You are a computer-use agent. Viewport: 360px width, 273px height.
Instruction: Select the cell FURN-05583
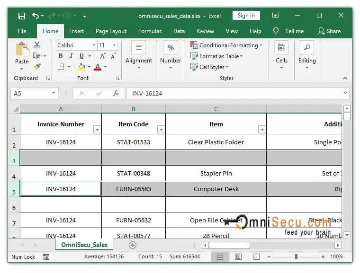pyautogui.click(x=134, y=189)
